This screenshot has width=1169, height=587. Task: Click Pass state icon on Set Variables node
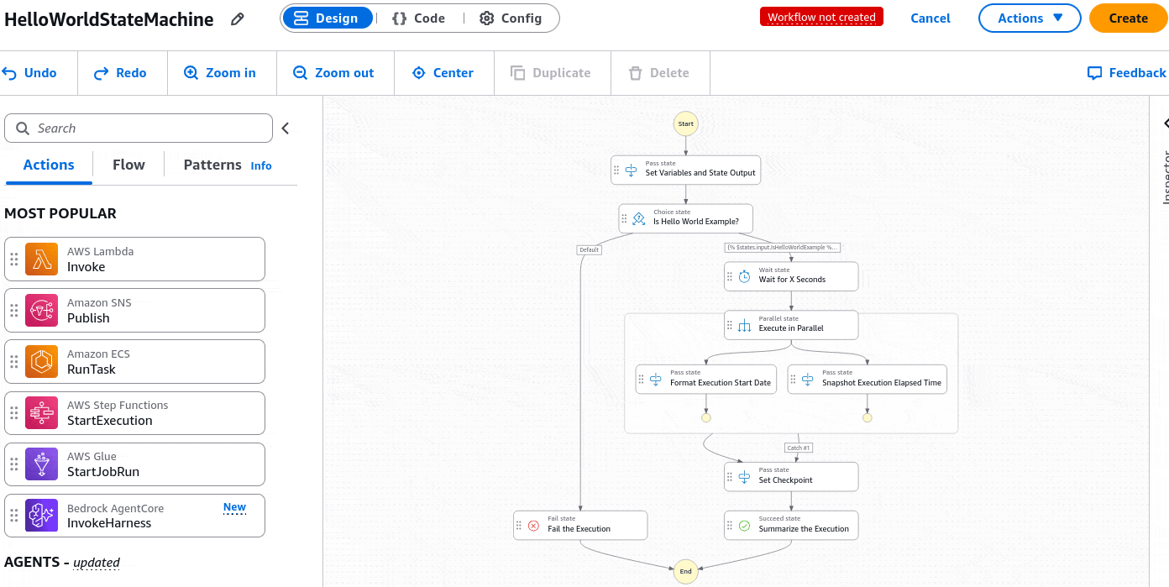631,170
